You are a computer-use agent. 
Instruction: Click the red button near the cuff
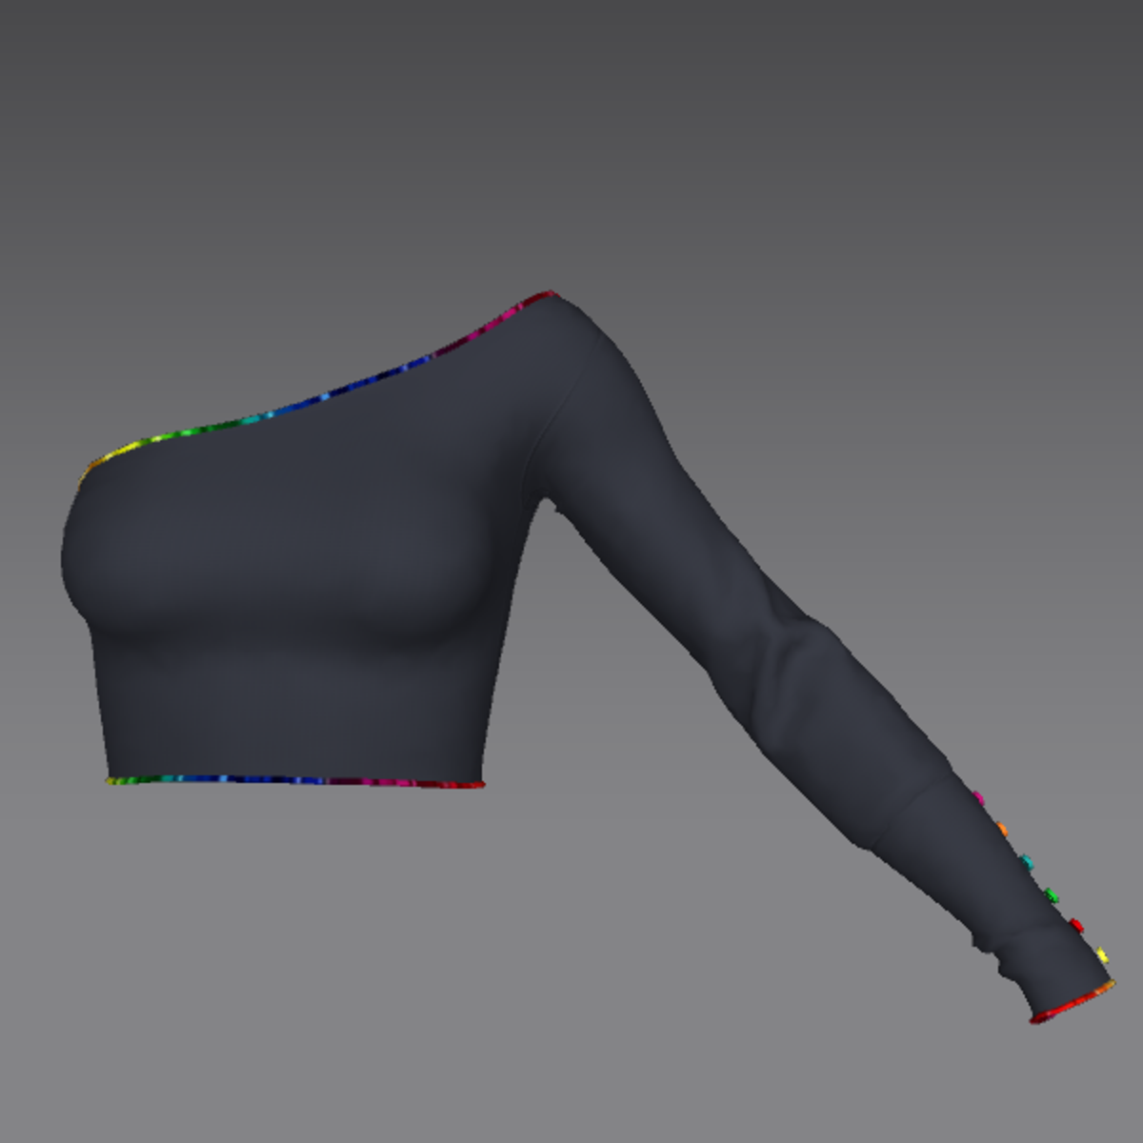[1076, 925]
